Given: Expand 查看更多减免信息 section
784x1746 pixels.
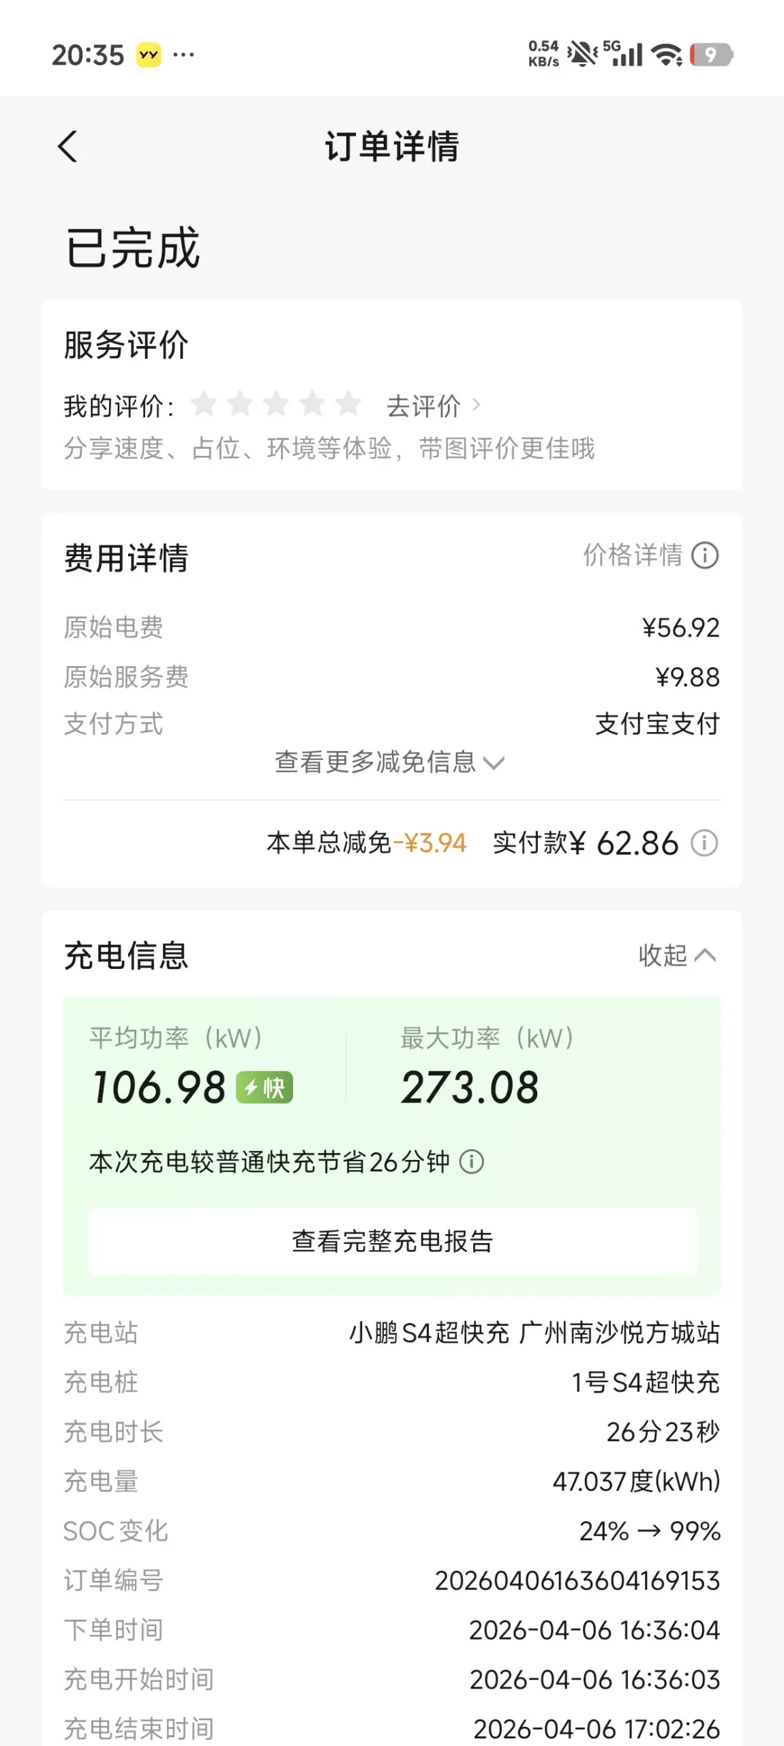Looking at the screenshot, I should coord(389,762).
